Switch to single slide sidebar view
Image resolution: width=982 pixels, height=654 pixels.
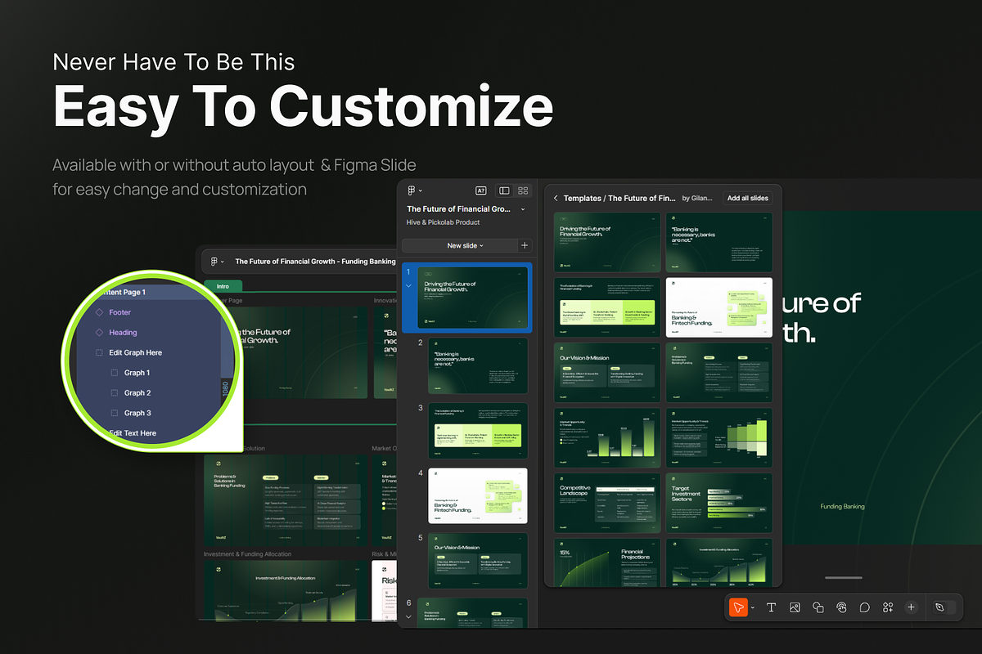pyautogui.click(x=504, y=190)
